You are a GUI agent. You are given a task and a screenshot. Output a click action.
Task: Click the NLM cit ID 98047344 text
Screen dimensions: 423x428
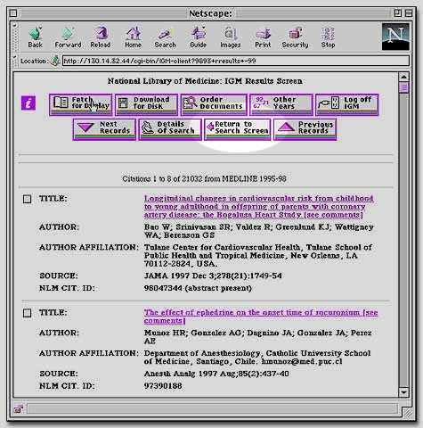(198, 288)
